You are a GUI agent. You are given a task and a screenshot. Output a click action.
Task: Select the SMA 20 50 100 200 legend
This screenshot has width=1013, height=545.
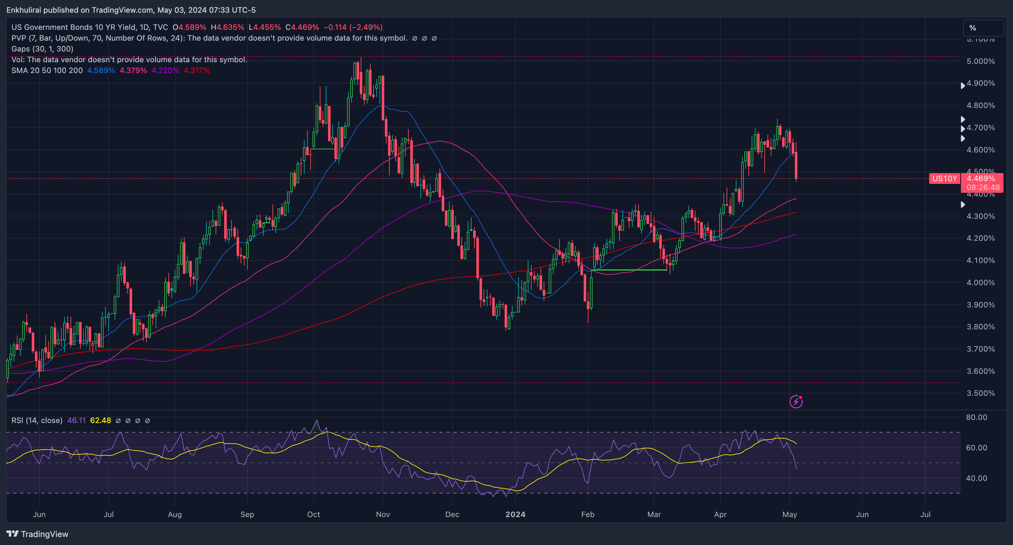click(47, 71)
